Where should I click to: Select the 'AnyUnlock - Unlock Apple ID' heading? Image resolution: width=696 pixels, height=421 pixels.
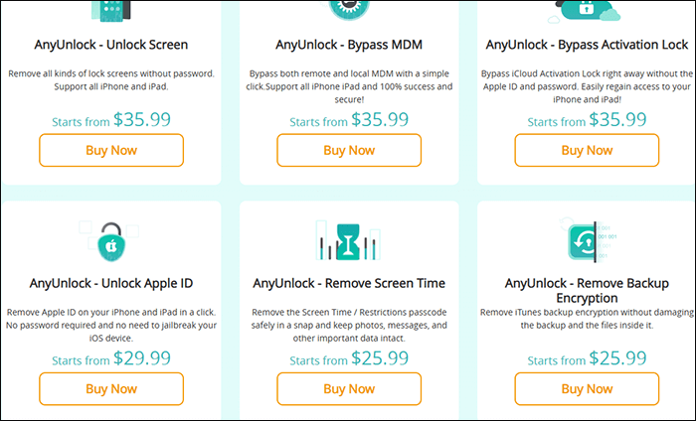(111, 283)
